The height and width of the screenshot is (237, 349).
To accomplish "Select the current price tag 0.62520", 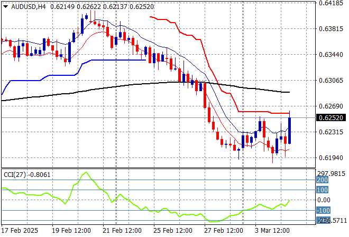I will pos(331,117).
